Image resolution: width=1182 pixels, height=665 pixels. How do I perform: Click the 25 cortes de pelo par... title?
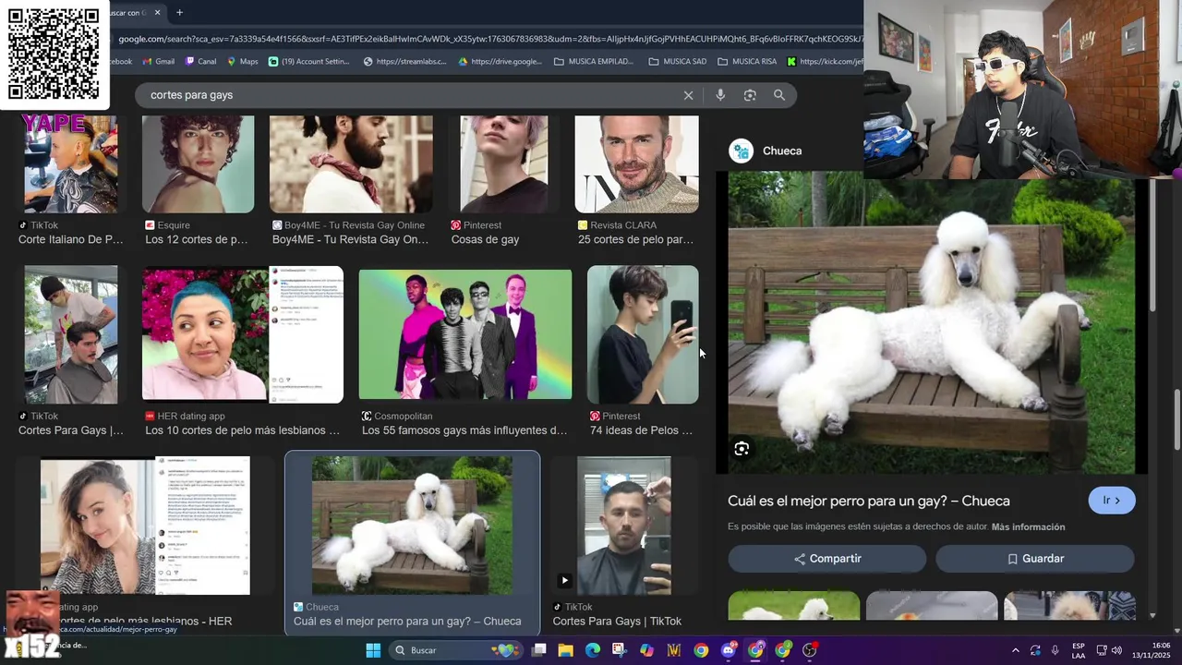coord(635,239)
